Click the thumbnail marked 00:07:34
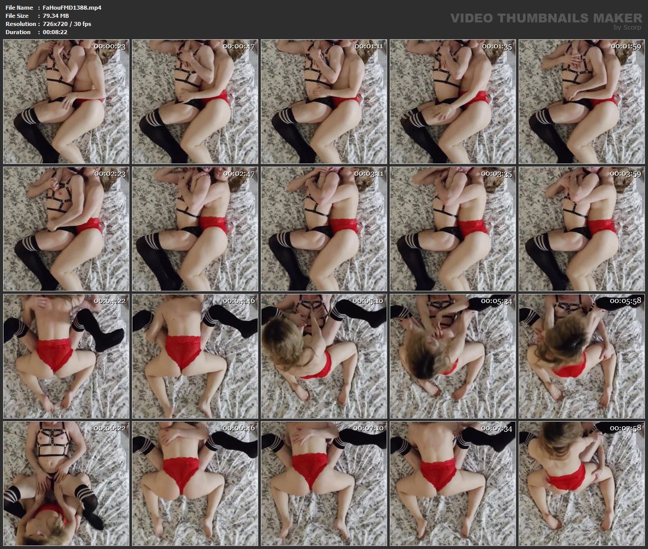 coord(453,483)
